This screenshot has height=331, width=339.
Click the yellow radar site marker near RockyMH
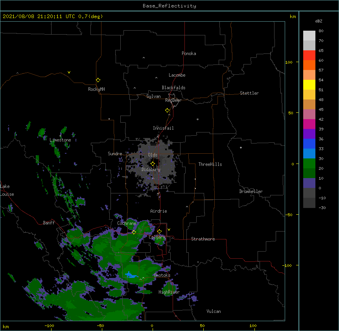98,80
